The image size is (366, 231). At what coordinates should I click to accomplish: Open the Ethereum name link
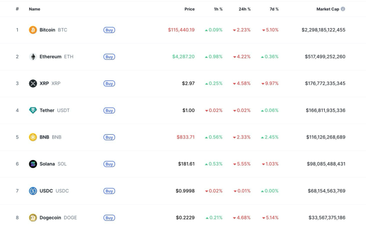(50, 56)
